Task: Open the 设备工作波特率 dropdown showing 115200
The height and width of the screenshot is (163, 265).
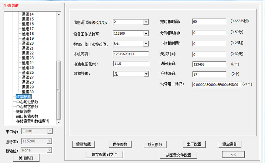Action: [146, 34]
